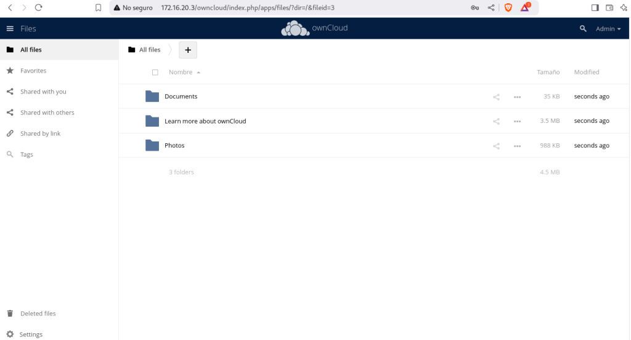
Task: Click the ownCloud logo
Action: tap(314, 28)
